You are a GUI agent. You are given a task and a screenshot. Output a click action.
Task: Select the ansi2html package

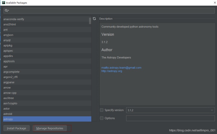pos(47,24)
